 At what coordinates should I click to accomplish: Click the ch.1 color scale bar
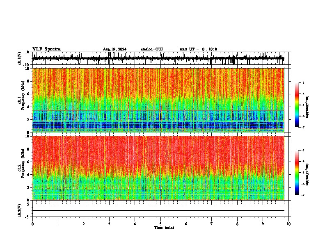[297, 105]
